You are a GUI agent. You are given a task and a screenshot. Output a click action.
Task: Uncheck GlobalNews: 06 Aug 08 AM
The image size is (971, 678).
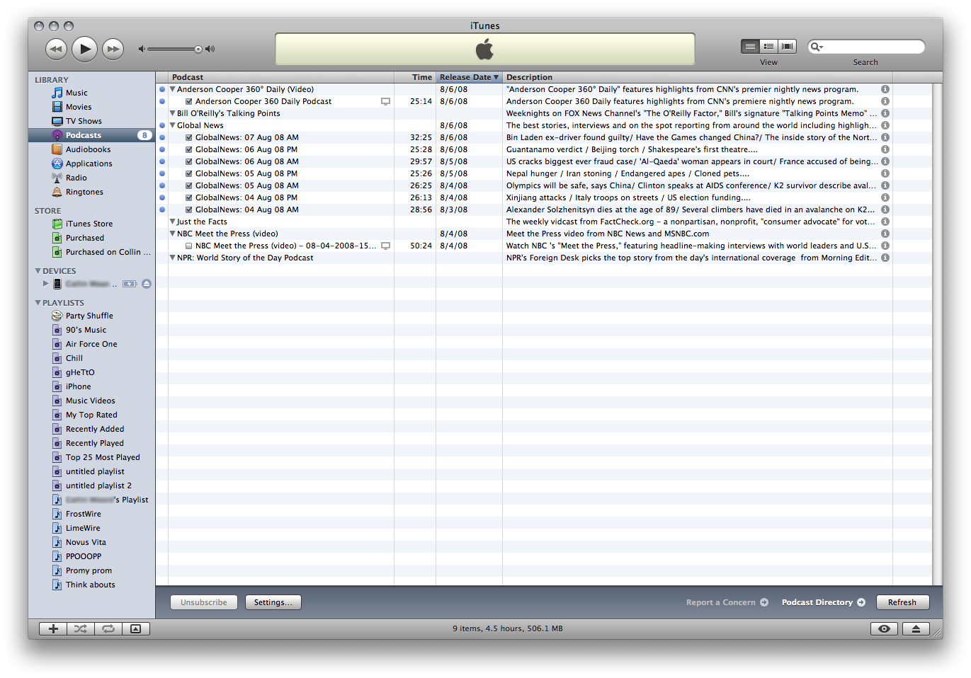[189, 161]
